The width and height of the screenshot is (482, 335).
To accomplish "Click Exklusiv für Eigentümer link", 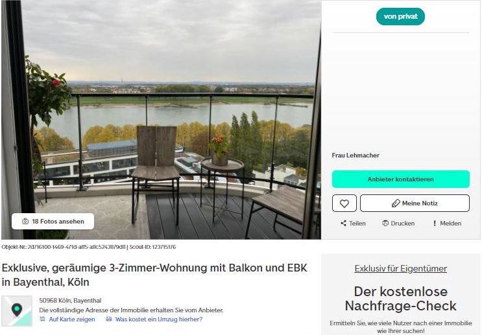I will 400,268.
